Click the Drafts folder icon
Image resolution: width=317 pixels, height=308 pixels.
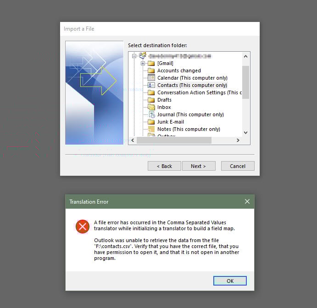[151, 100]
